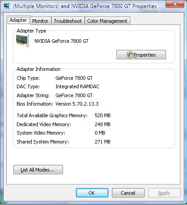Click the UAC shield icon on Properties
Screen dimensions: 187x205
point(129,55)
